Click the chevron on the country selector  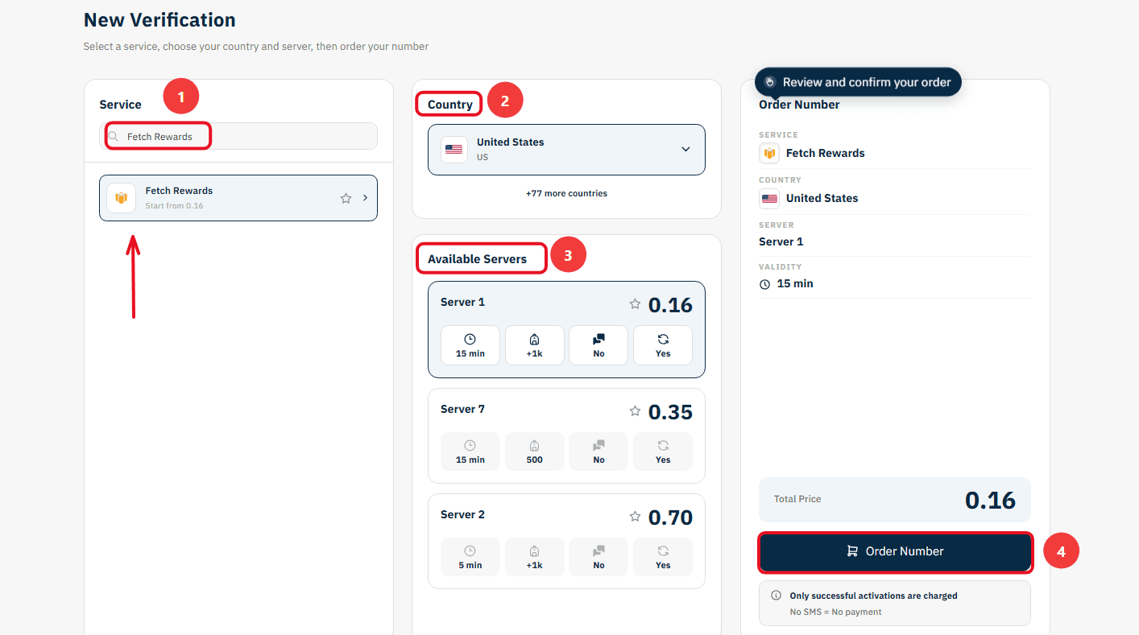pyautogui.click(x=685, y=149)
